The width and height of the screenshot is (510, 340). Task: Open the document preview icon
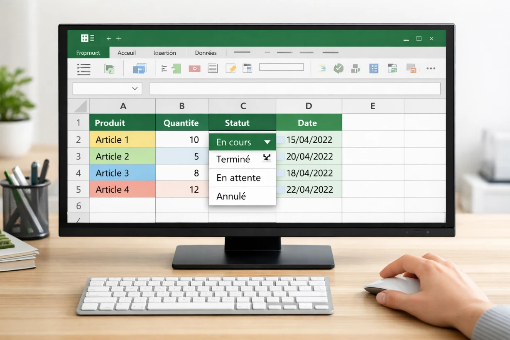(213, 68)
